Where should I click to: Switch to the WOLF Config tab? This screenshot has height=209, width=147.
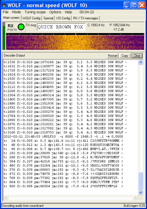click(x=31, y=18)
